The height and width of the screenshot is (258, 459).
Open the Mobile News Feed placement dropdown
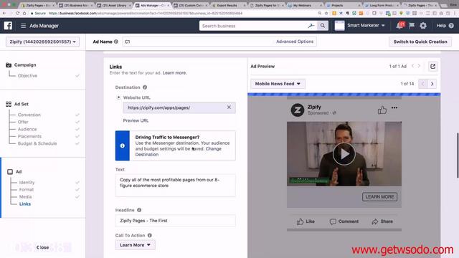[278, 84]
